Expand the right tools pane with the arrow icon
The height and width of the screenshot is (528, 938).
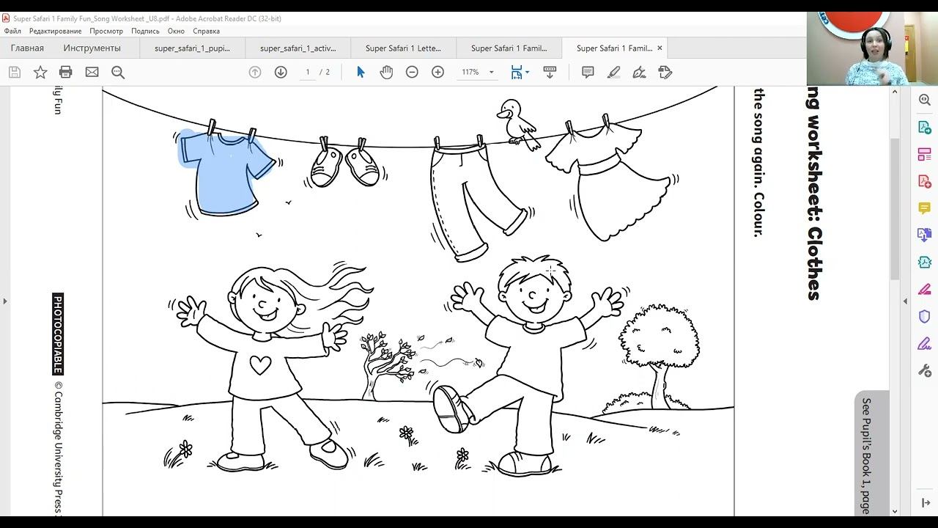pyautogui.click(x=926, y=503)
